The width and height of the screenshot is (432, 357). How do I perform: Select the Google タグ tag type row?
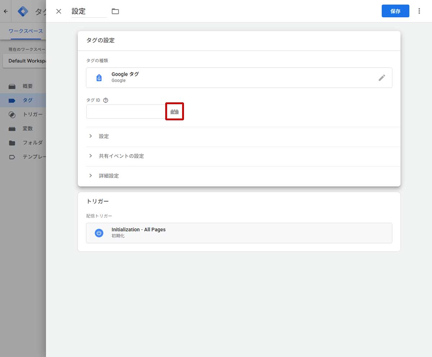point(239,78)
